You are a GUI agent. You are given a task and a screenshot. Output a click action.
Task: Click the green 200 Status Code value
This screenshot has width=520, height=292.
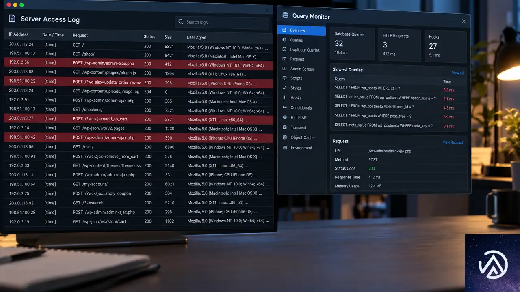click(371, 169)
